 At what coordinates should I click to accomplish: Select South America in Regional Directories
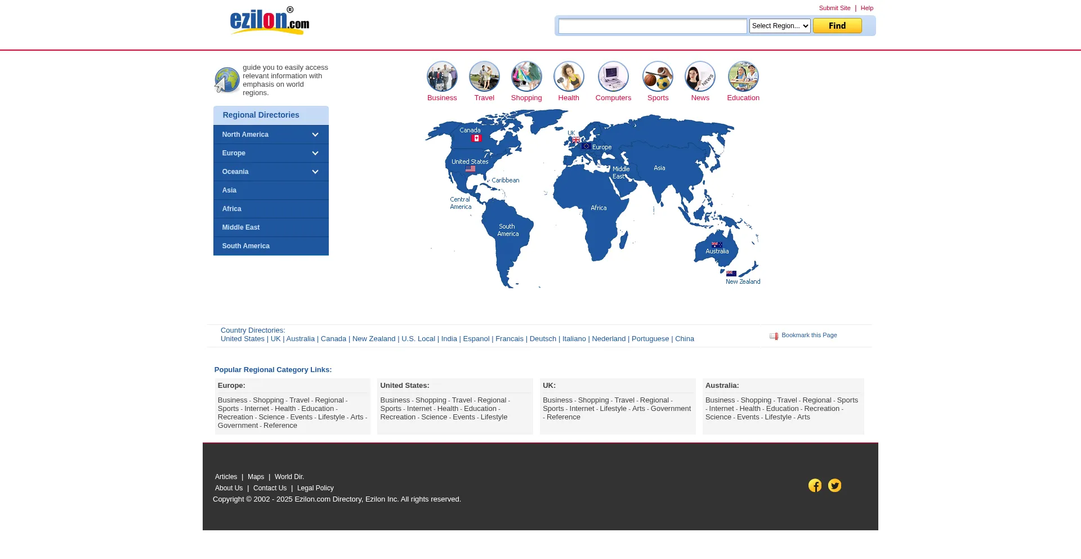(245, 246)
